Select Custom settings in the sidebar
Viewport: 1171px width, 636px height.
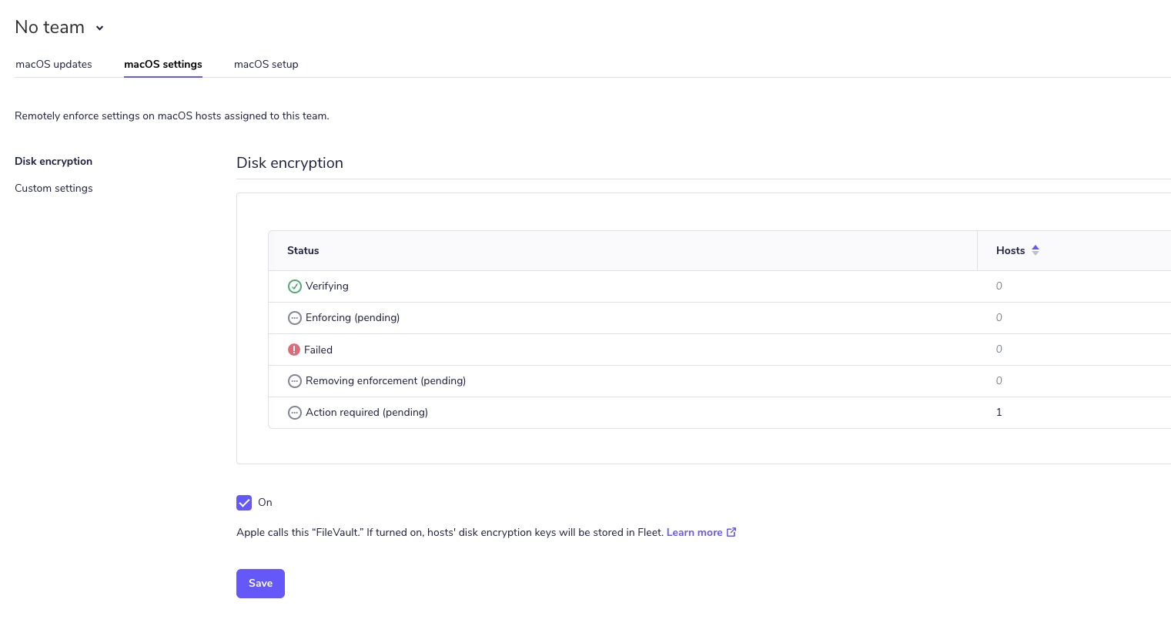(x=54, y=188)
